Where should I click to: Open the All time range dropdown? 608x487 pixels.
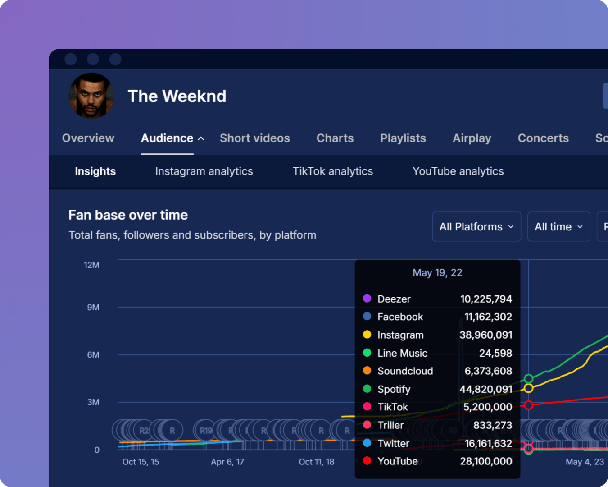(558, 227)
